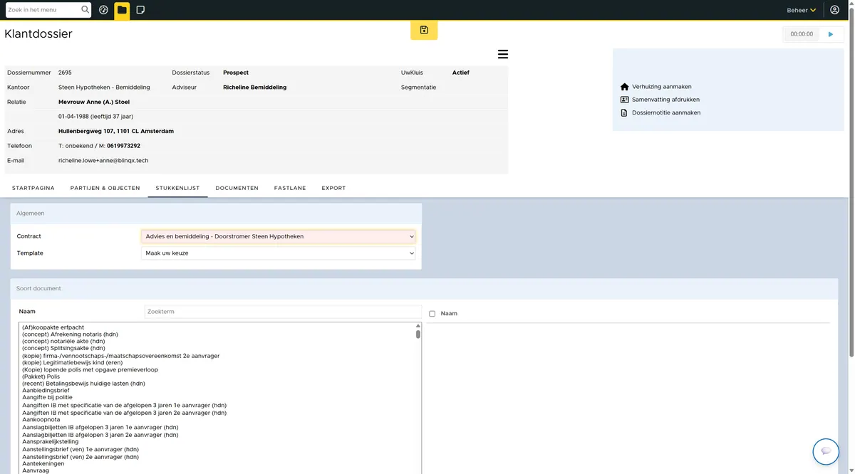
Task: Open the folder icon in the top bar
Action: 122,10
